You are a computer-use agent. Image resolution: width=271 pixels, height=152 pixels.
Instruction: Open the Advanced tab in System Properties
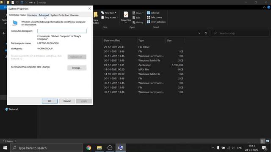coord(44,15)
